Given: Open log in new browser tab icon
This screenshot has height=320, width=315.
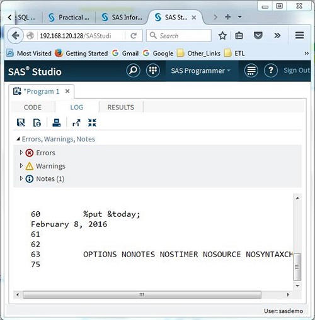Looking at the screenshot, I should pyautogui.click(x=76, y=123).
